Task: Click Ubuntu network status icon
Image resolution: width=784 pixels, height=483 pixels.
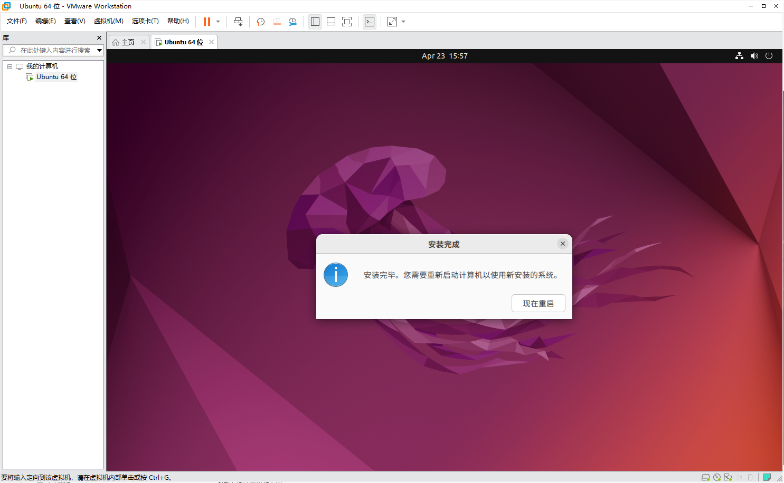Action: [x=739, y=56]
